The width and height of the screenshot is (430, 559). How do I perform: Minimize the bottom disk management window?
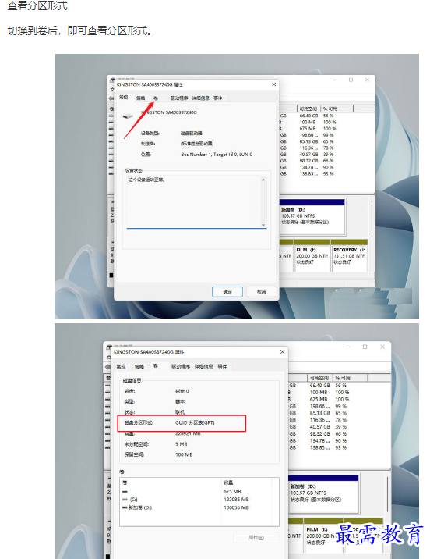(x=348, y=347)
